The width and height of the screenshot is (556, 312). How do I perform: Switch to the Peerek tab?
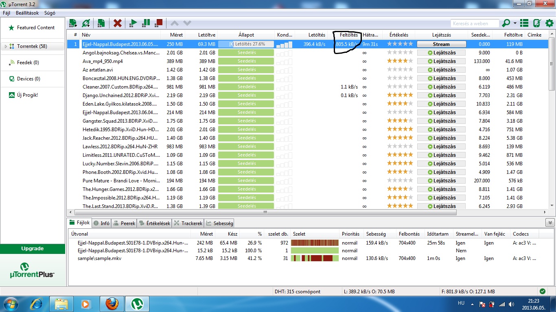coord(124,223)
